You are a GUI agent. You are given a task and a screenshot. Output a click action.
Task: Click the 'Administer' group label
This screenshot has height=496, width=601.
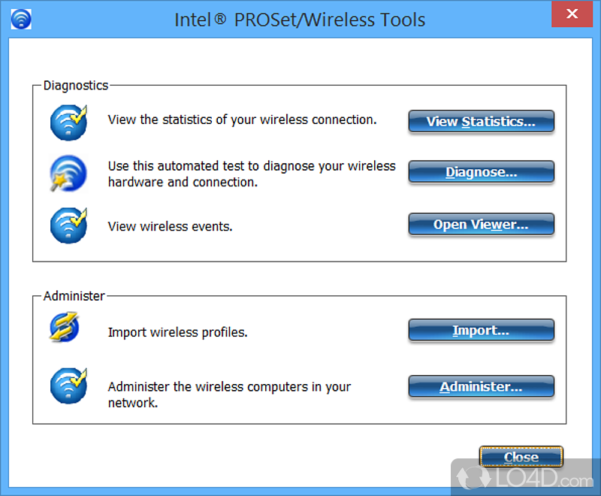[x=74, y=296]
